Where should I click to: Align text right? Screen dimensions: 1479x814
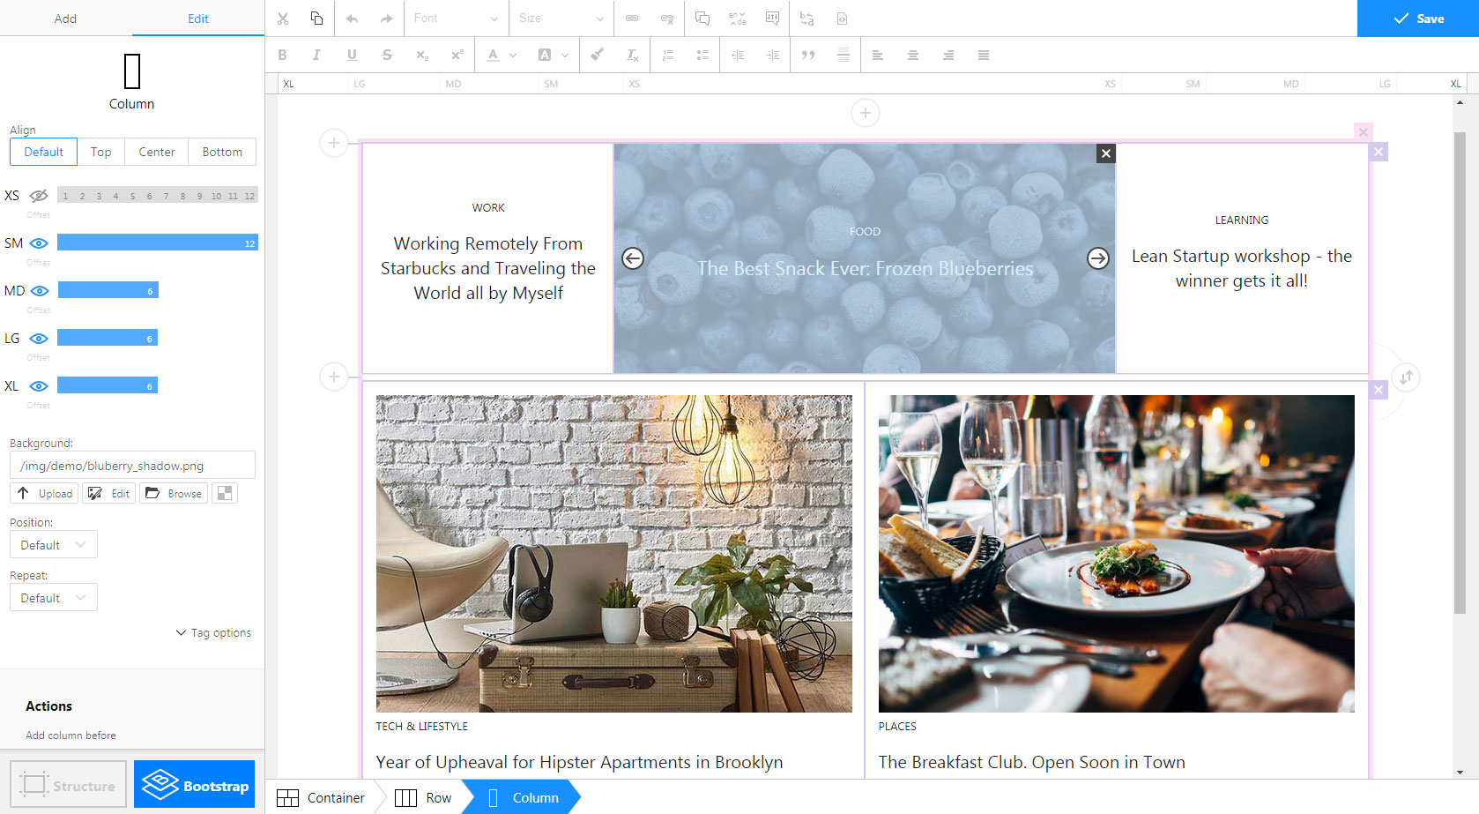(948, 55)
